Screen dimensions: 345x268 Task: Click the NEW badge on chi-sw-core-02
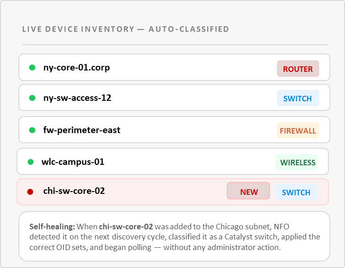coord(248,192)
